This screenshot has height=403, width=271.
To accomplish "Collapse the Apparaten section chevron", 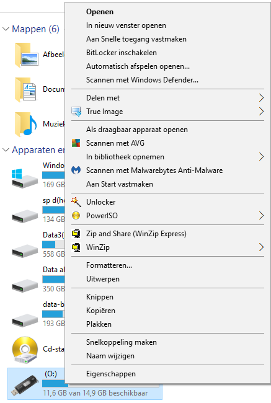I will [6, 149].
